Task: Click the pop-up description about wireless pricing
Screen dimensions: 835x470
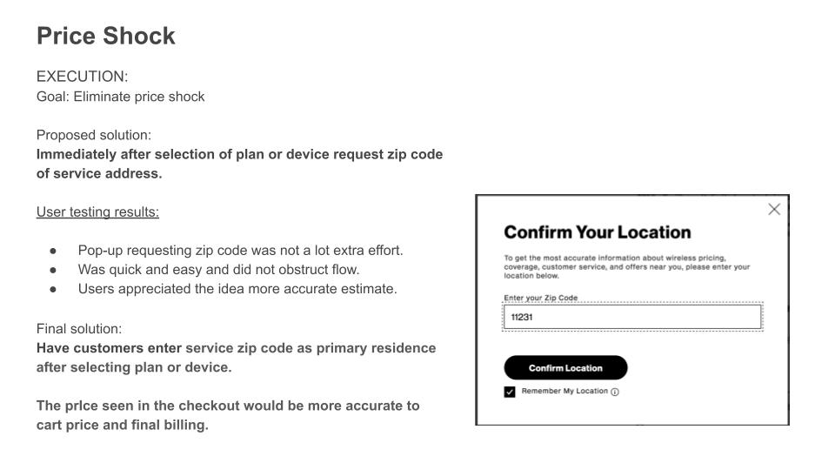Action: tap(626, 266)
